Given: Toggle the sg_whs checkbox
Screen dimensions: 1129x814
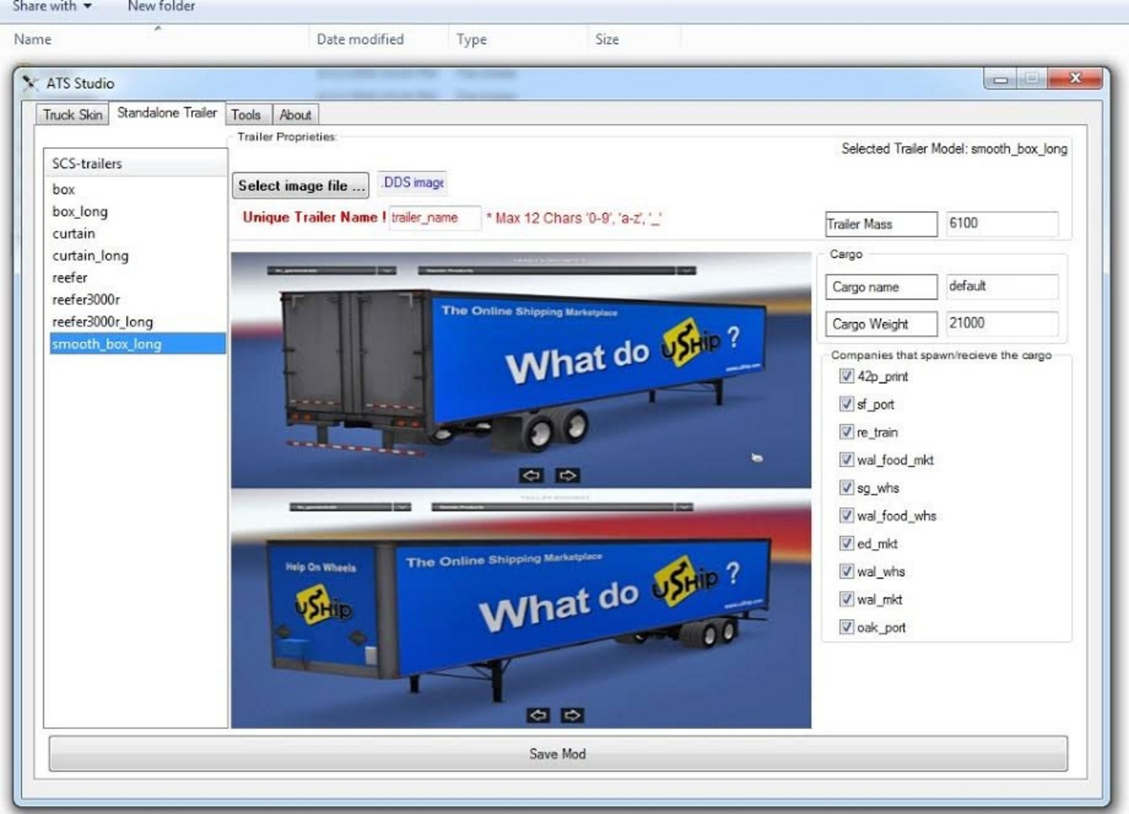Looking at the screenshot, I should point(847,488).
